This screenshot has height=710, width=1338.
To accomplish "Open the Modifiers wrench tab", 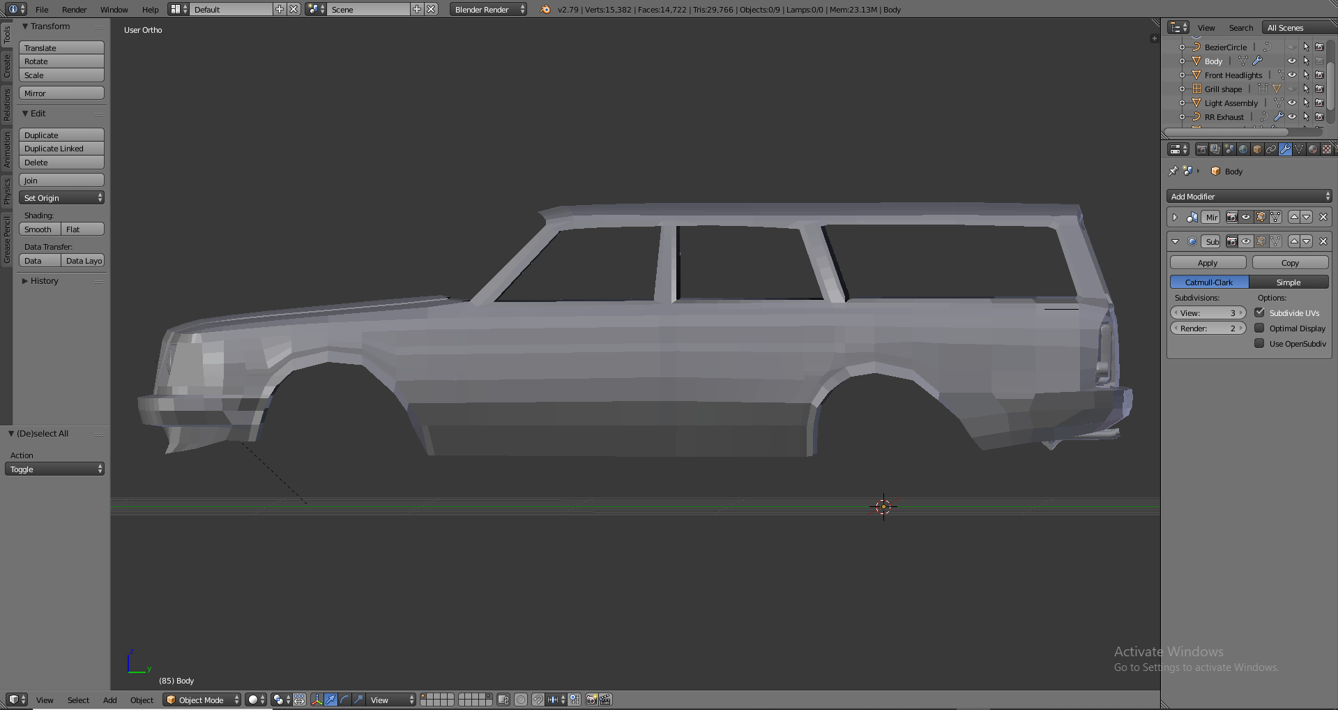I will point(1285,149).
